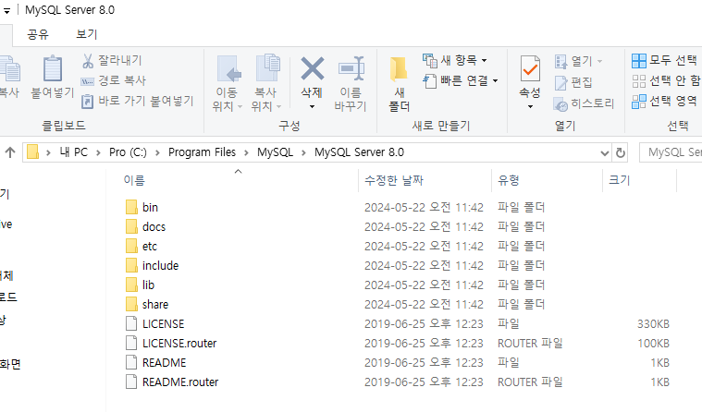Click the 330KB size value
This screenshot has height=412, width=702.
click(x=653, y=324)
